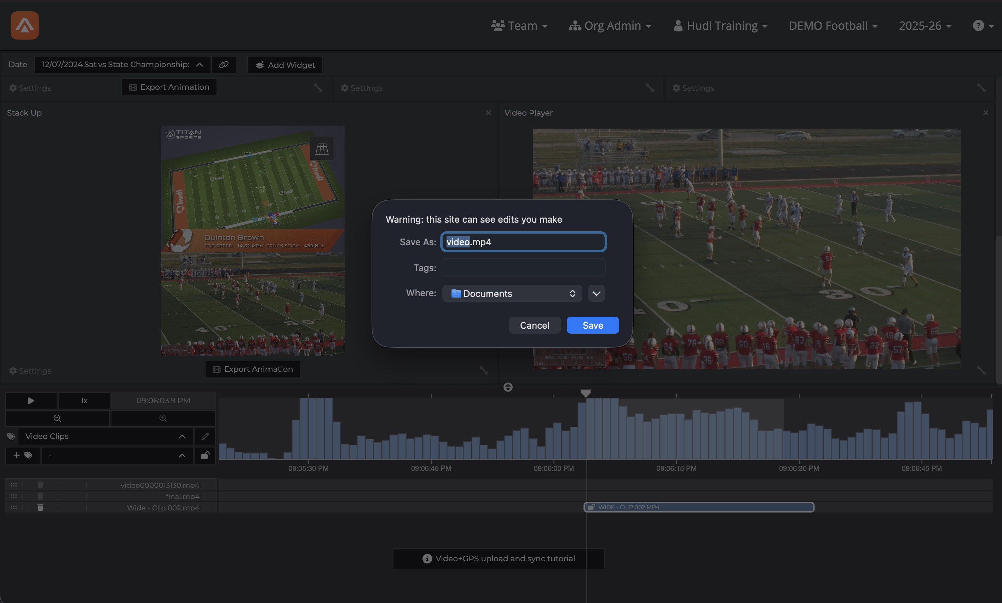1002x603 pixels.
Task: Close the Video Player widget
Action: point(985,112)
